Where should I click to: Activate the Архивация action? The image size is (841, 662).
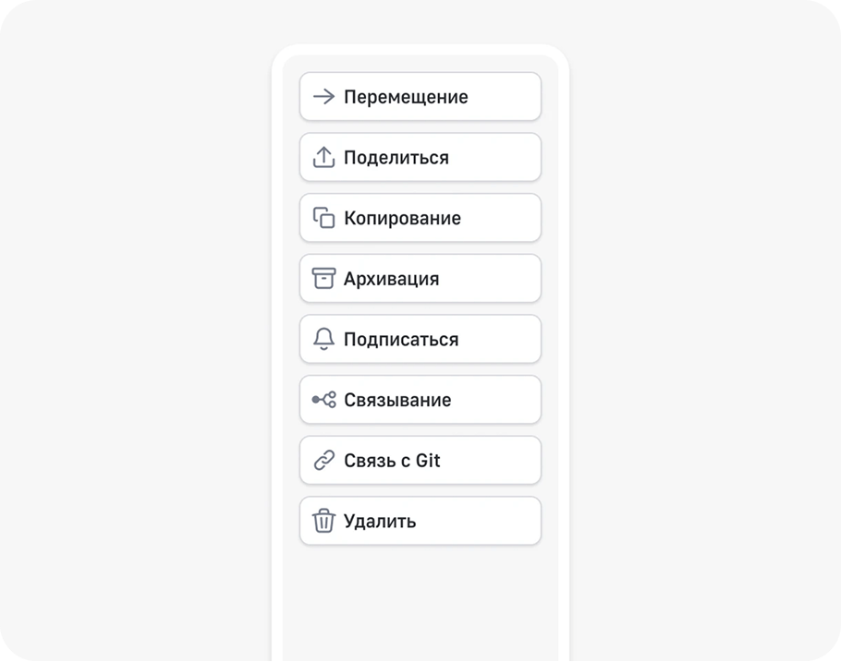click(x=420, y=278)
